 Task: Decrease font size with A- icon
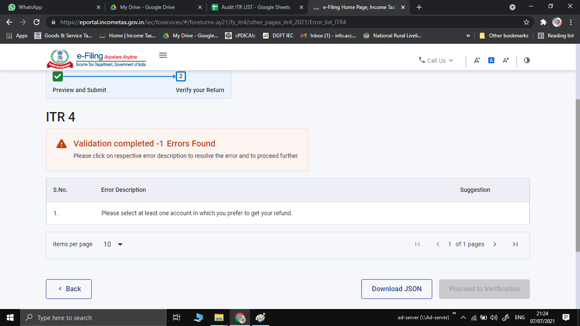pos(477,60)
